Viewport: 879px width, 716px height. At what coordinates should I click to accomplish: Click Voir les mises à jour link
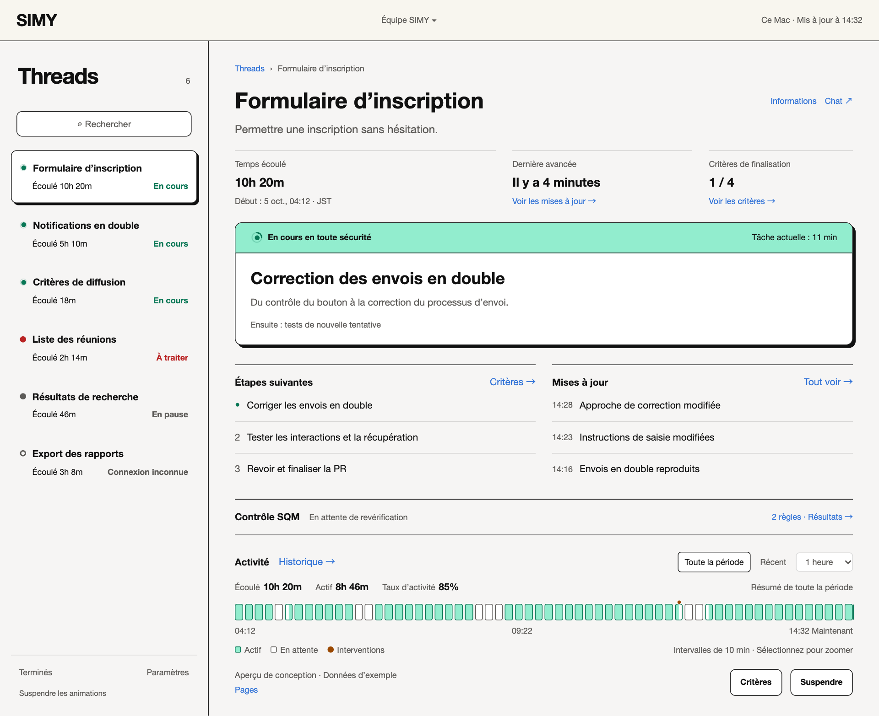[554, 201]
